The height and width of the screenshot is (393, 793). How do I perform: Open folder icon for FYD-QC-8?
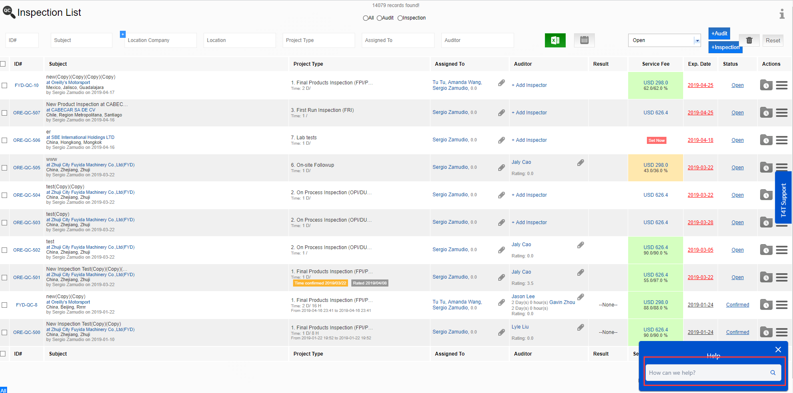[x=766, y=305]
